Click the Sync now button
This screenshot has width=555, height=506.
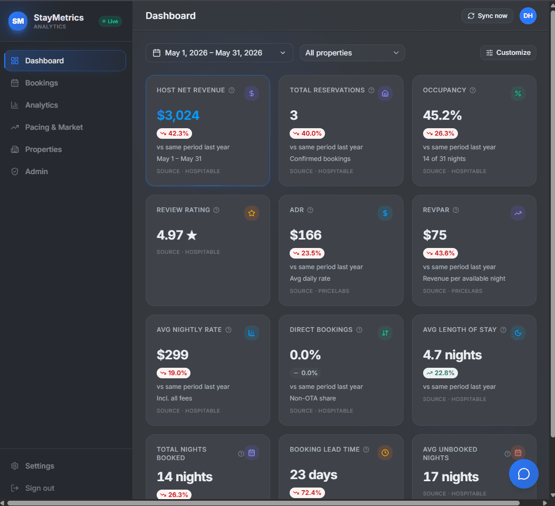tap(487, 16)
